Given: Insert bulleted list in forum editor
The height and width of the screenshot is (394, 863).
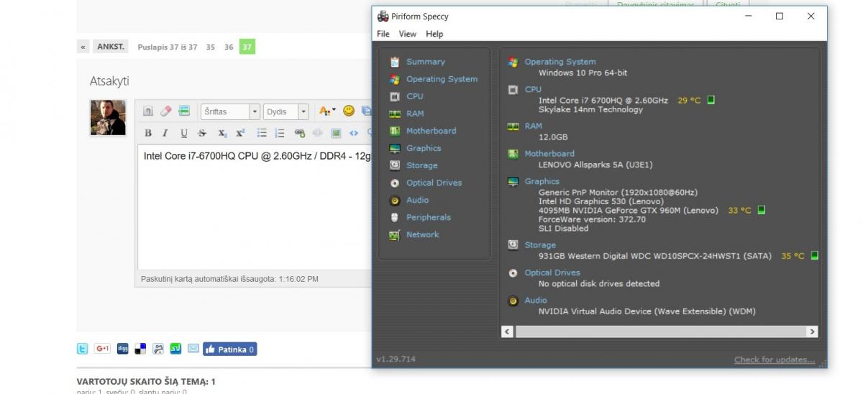Looking at the screenshot, I should (x=262, y=133).
